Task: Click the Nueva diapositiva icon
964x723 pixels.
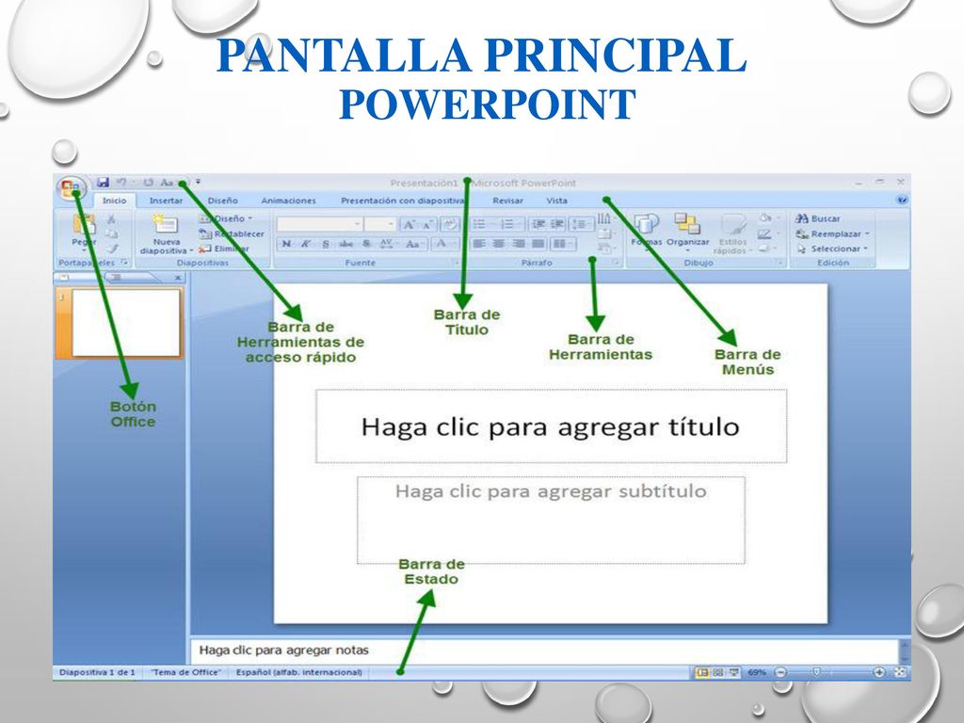Action: pos(165,224)
